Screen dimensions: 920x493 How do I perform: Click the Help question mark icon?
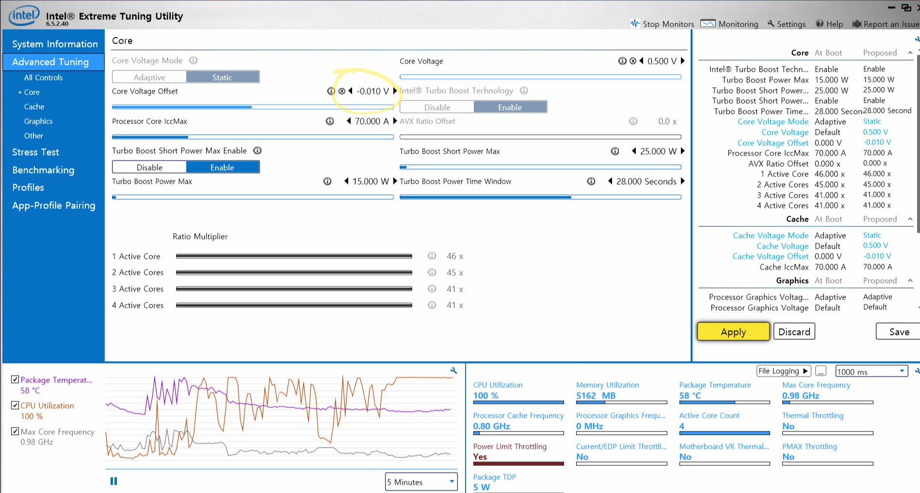(x=820, y=23)
